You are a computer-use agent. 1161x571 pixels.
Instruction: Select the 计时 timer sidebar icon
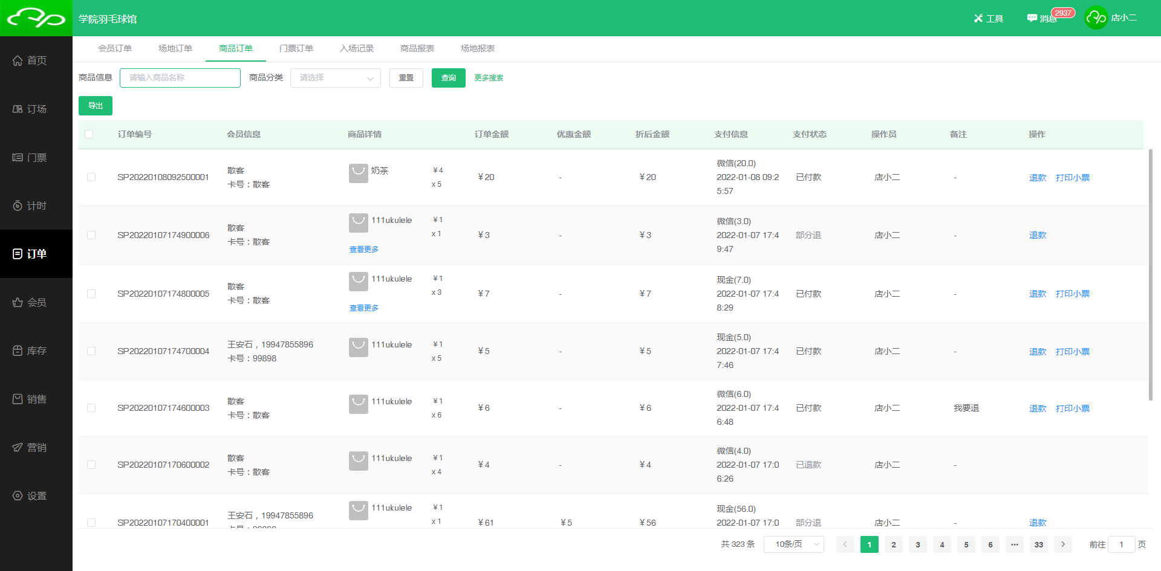tap(18, 205)
